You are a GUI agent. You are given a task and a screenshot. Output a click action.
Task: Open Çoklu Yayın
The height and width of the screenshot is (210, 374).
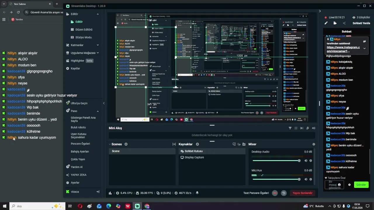tap(78, 159)
